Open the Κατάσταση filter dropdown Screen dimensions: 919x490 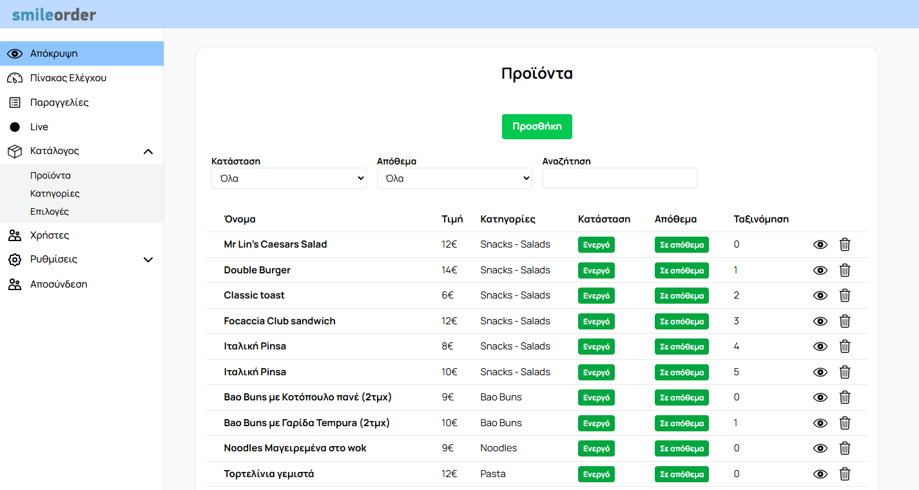(289, 179)
